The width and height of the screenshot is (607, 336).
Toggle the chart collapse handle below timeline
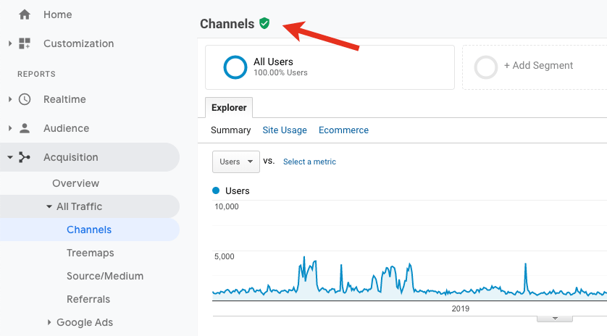click(x=555, y=319)
